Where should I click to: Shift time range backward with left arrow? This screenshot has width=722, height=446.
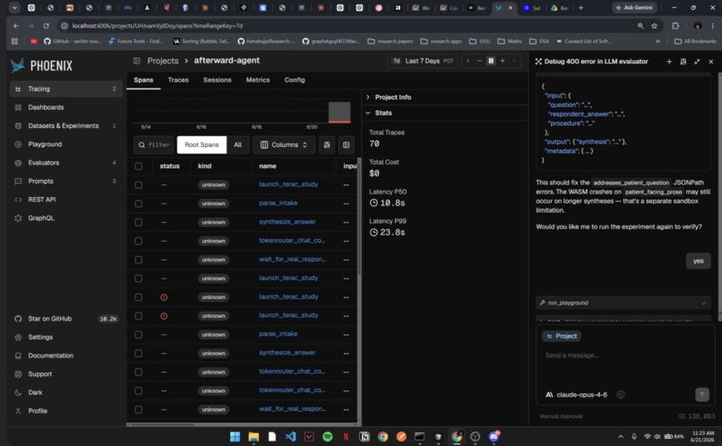pos(468,61)
